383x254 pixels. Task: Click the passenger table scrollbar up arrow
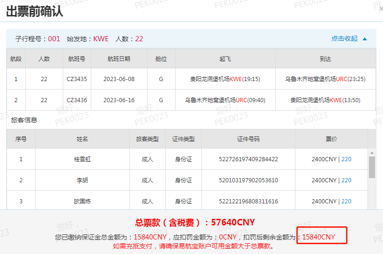[x=372, y=153]
